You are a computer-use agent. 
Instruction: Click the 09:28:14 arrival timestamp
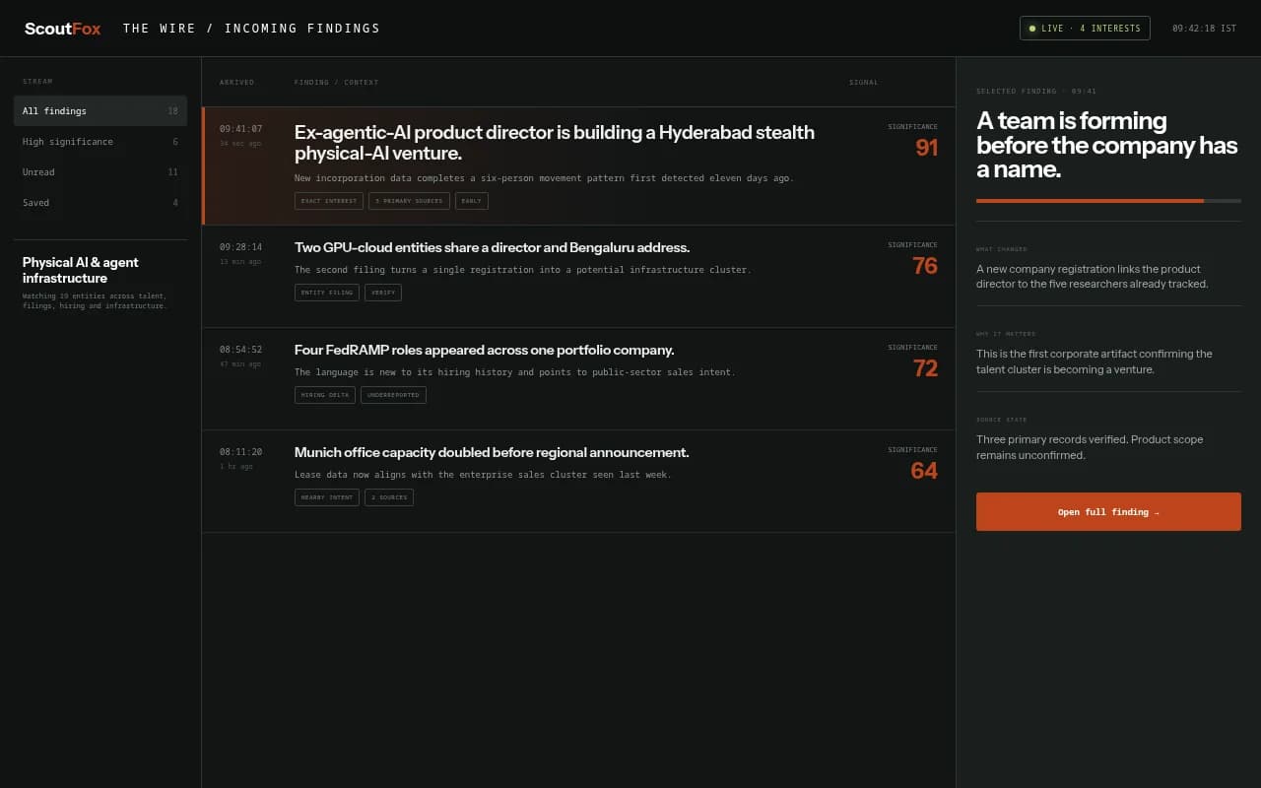[x=240, y=247]
